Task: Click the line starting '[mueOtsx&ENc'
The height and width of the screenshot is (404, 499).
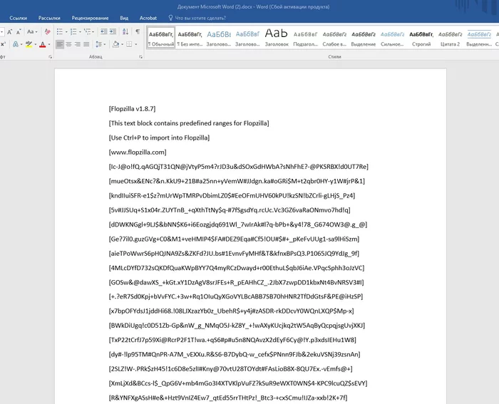Action: (237, 181)
